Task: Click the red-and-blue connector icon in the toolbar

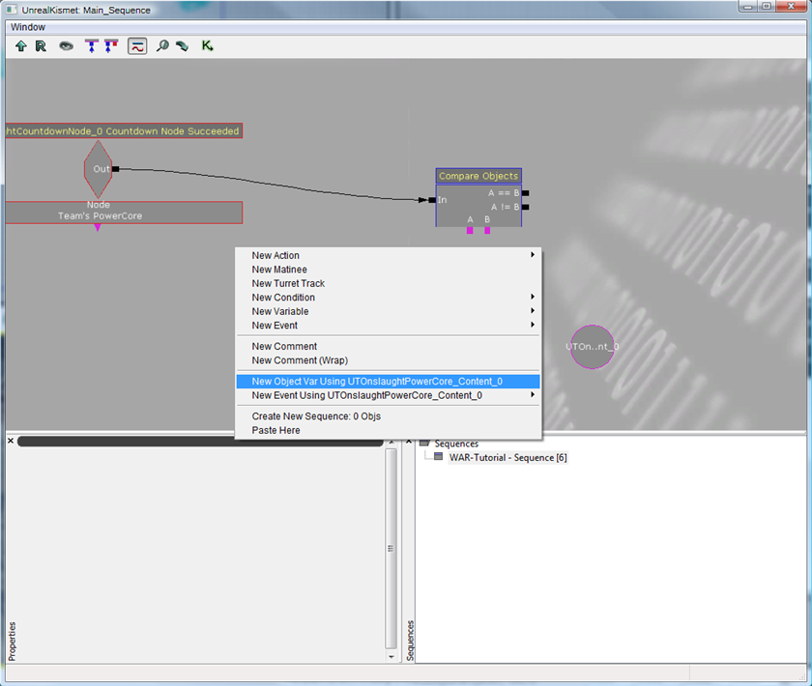Action: [x=111, y=46]
